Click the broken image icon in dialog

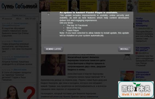click(x=49, y=14)
